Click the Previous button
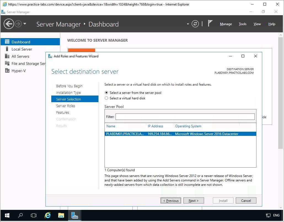This screenshot has width=284, height=222. tap(171, 200)
